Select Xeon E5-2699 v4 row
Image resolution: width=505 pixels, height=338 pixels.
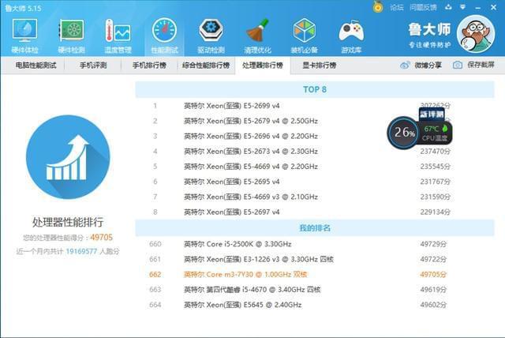[315, 106]
